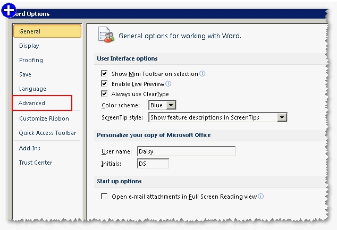The height and width of the screenshot is (230, 337).
Task: Uncheck Enable Live Preview
Action: pos(104,84)
